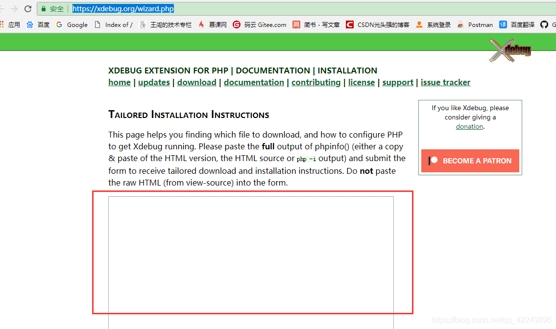Open the 慕课网 bookmark
Screen dimensions: 556x329
point(213,24)
